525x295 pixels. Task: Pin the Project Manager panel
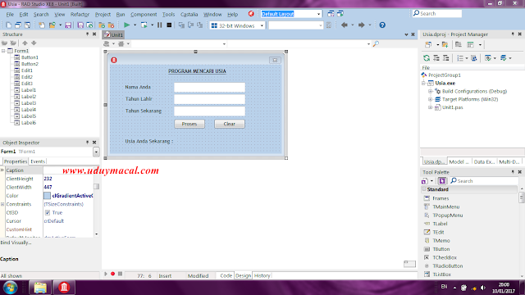(x=513, y=34)
